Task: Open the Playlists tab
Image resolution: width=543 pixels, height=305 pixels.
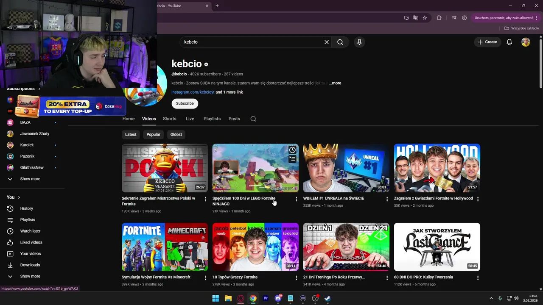Action: point(212,119)
